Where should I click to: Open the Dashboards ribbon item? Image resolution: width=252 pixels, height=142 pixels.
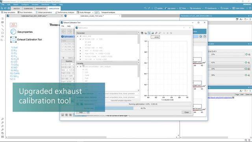[211, 8]
